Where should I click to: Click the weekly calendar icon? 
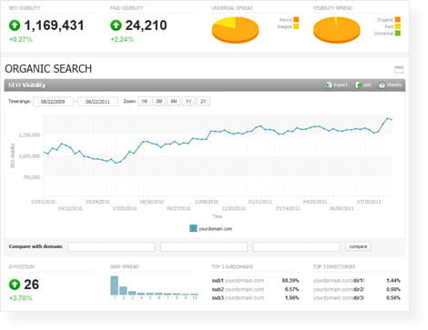click(382, 85)
